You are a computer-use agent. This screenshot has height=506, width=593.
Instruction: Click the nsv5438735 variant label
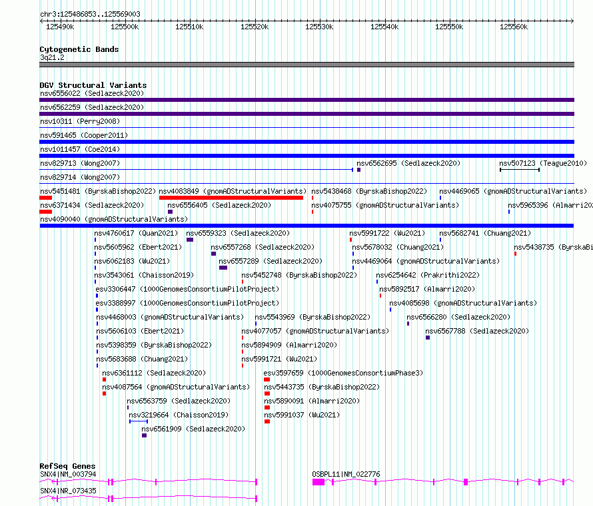point(553,247)
